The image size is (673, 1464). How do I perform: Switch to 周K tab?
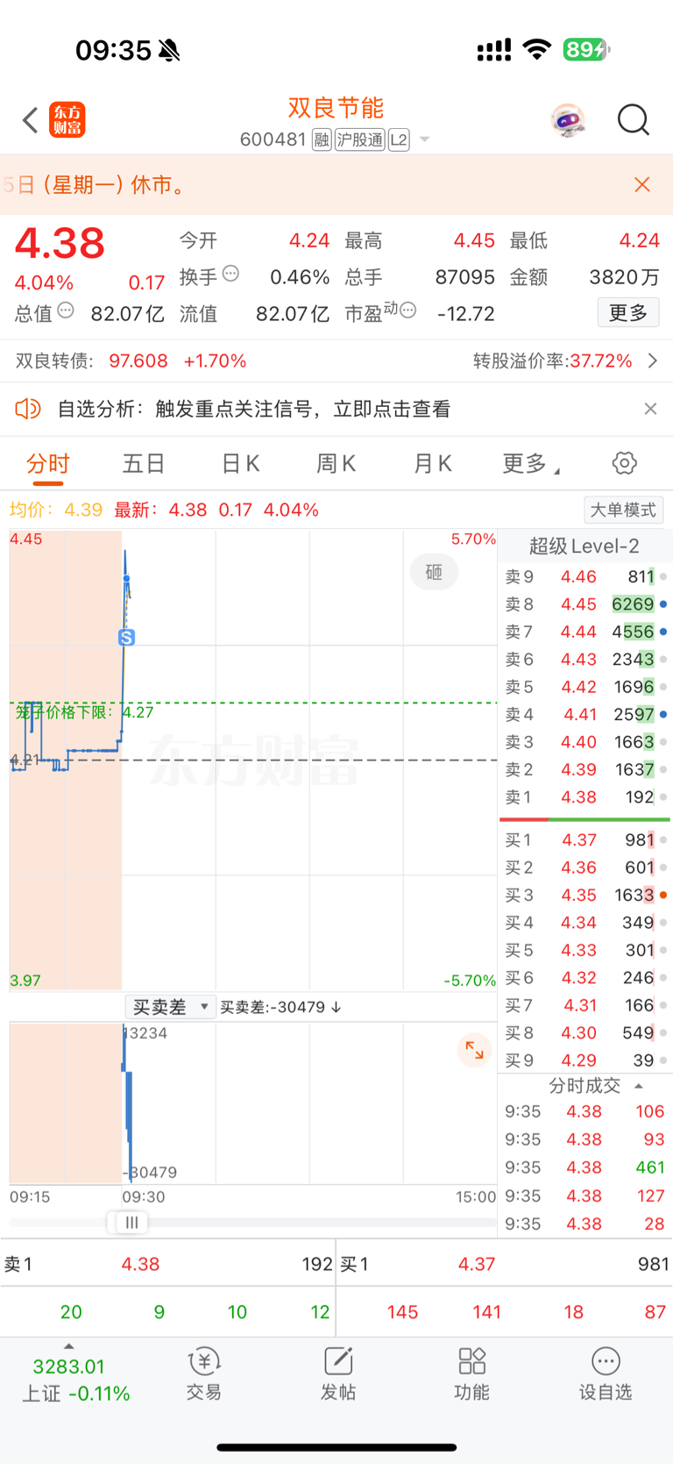point(336,463)
